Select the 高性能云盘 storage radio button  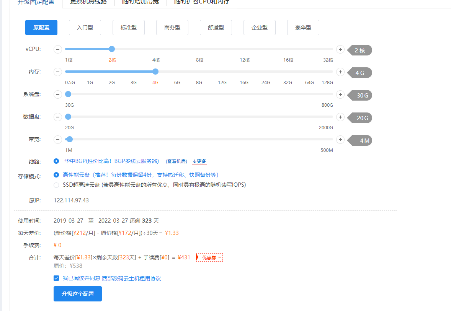[57, 175]
